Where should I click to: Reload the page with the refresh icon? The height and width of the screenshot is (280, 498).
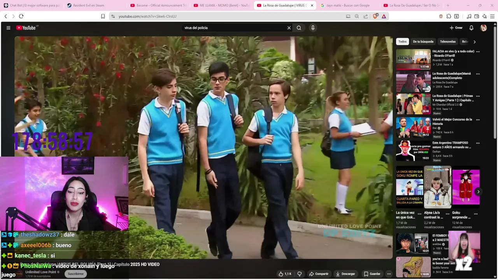(21, 16)
